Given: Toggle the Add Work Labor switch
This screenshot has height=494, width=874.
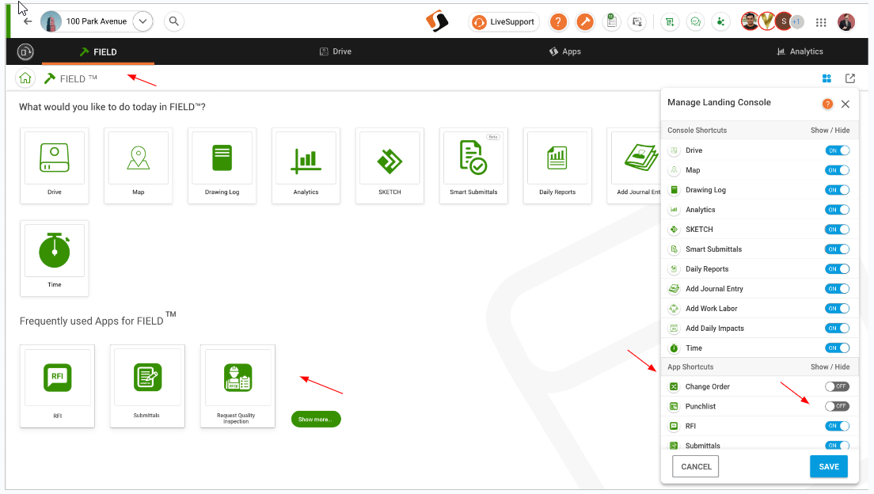Looking at the screenshot, I should (x=838, y=308).
